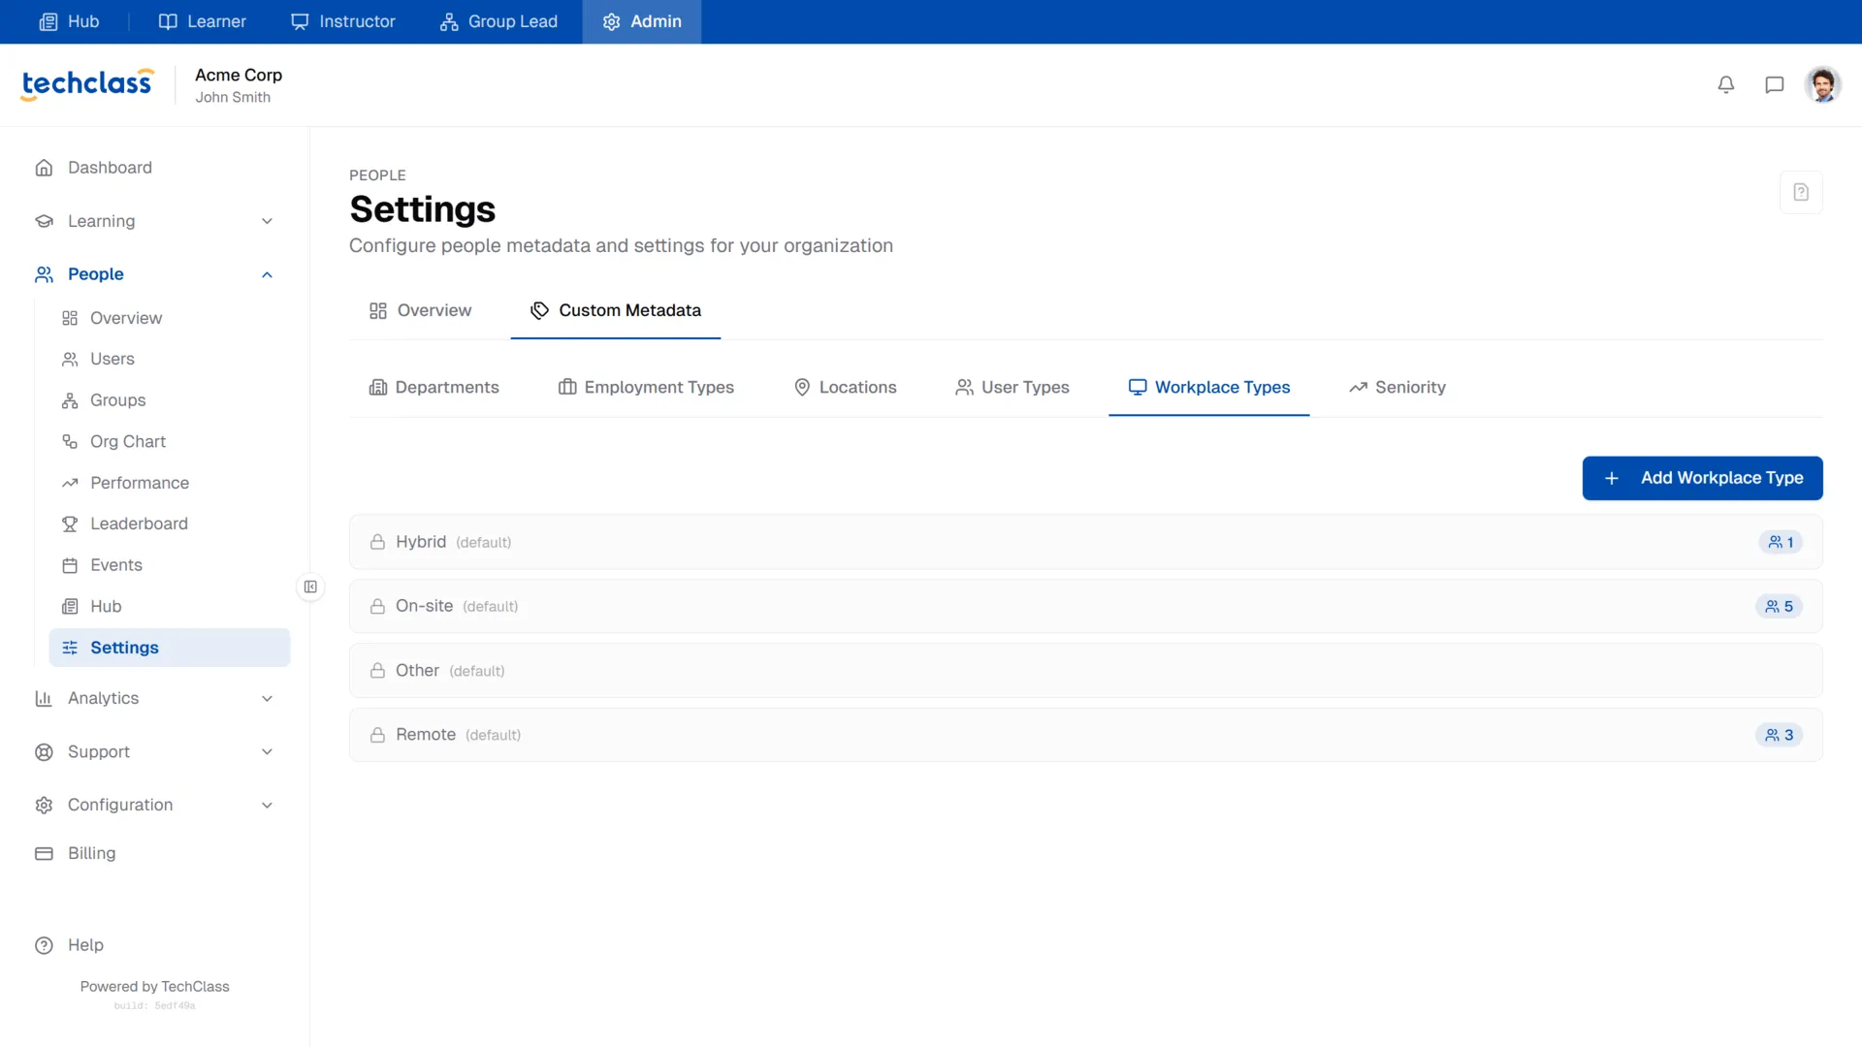The height and width of the screenshot is (1047, 1862).
Task: Click the techclass logo
Action: click(87, 84)
